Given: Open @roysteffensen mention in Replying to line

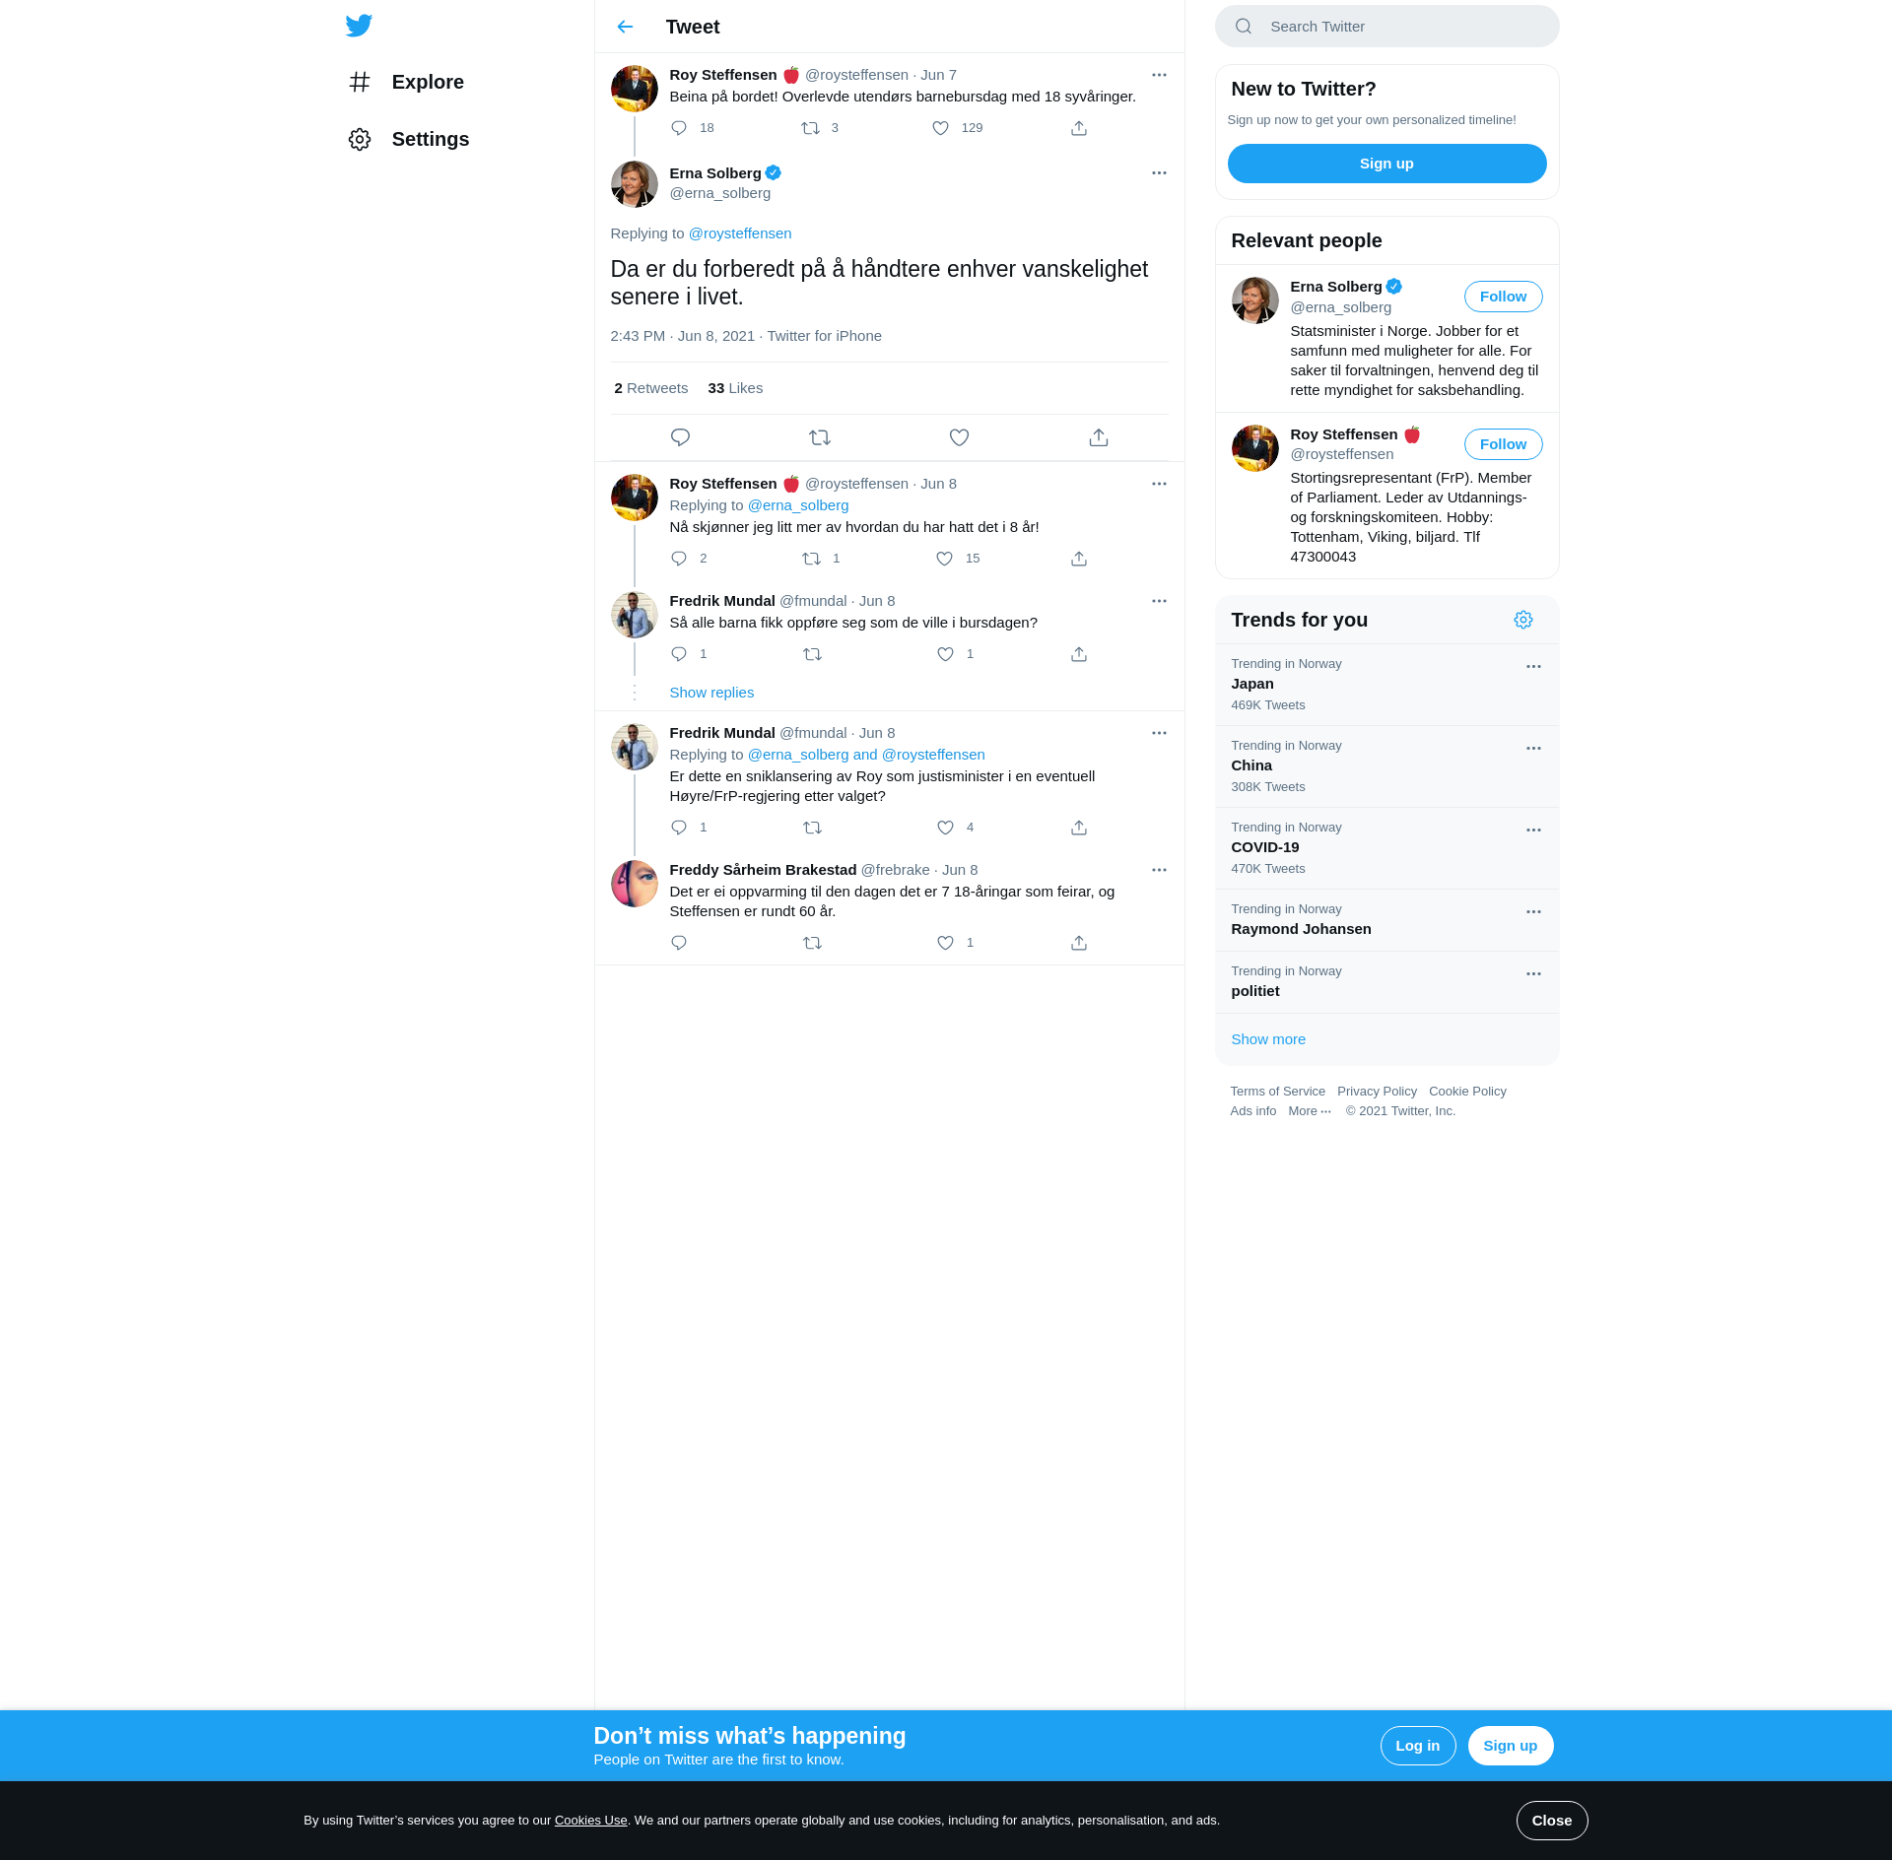Looking at the screenshot, I should pos(740,233).
